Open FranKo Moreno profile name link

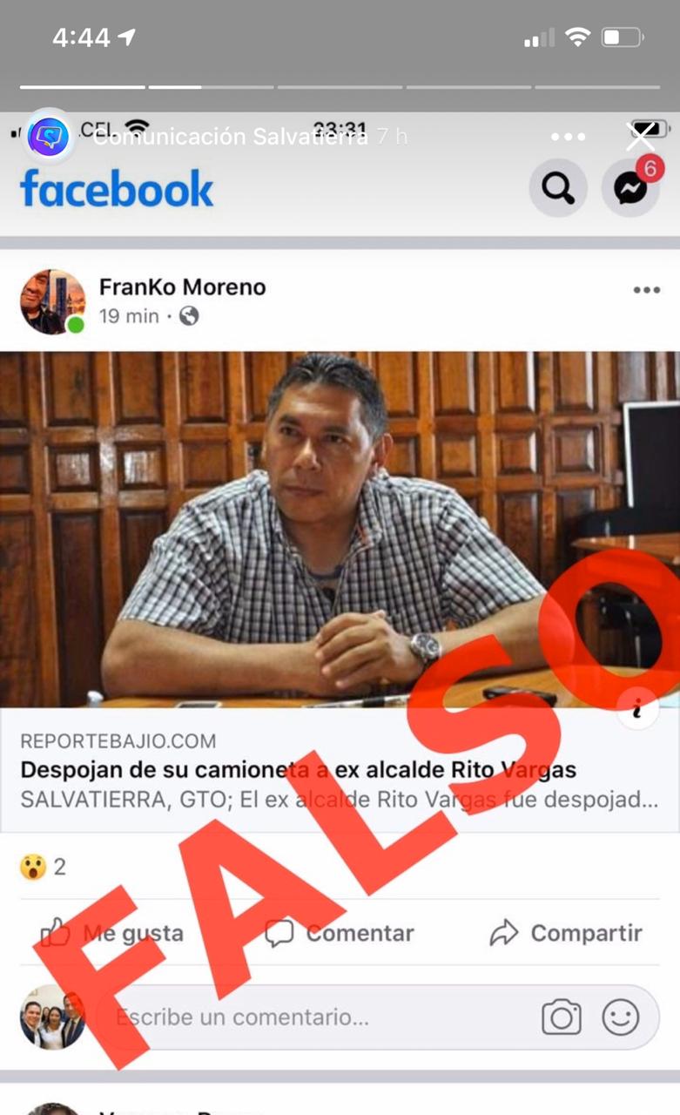[183, 287]
